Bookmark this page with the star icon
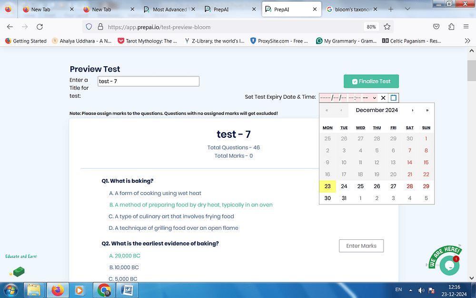The image size is (476, 298). [x=387, y=27]
